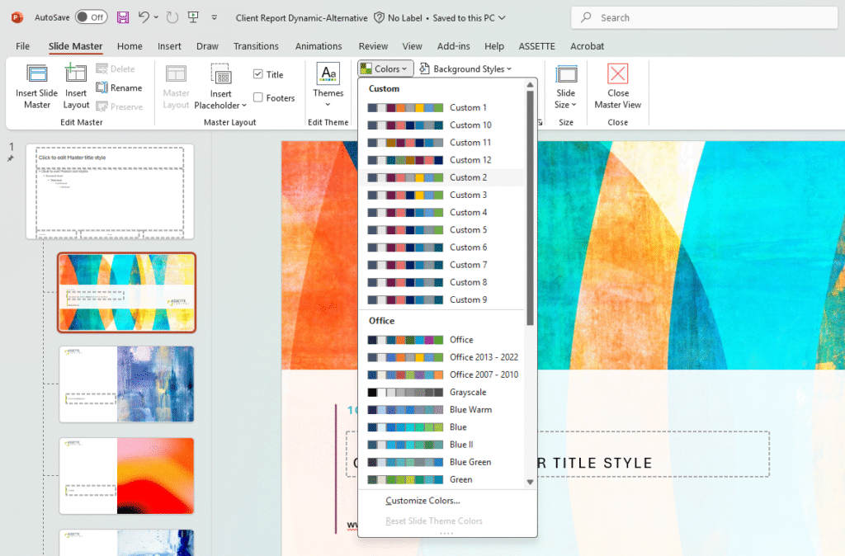The width and height of the screenshot is (845, 556).
Task: Switch to the Insert tab
Action: [169, 46]
